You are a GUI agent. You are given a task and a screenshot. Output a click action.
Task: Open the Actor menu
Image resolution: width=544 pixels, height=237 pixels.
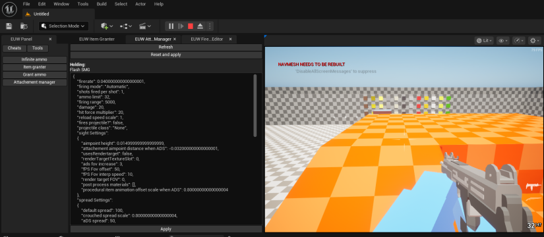point(140,4)
